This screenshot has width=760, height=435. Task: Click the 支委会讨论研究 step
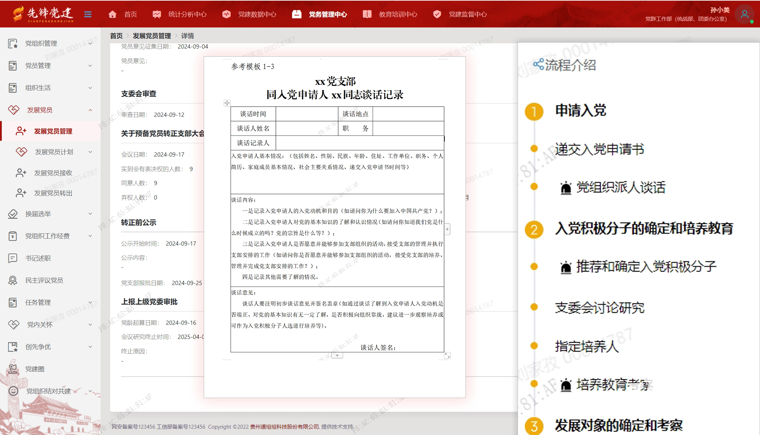pos(600,308)
